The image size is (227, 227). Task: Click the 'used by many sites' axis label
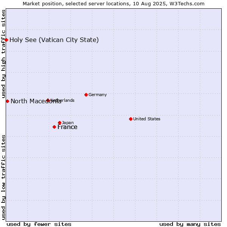click(190, 224)
